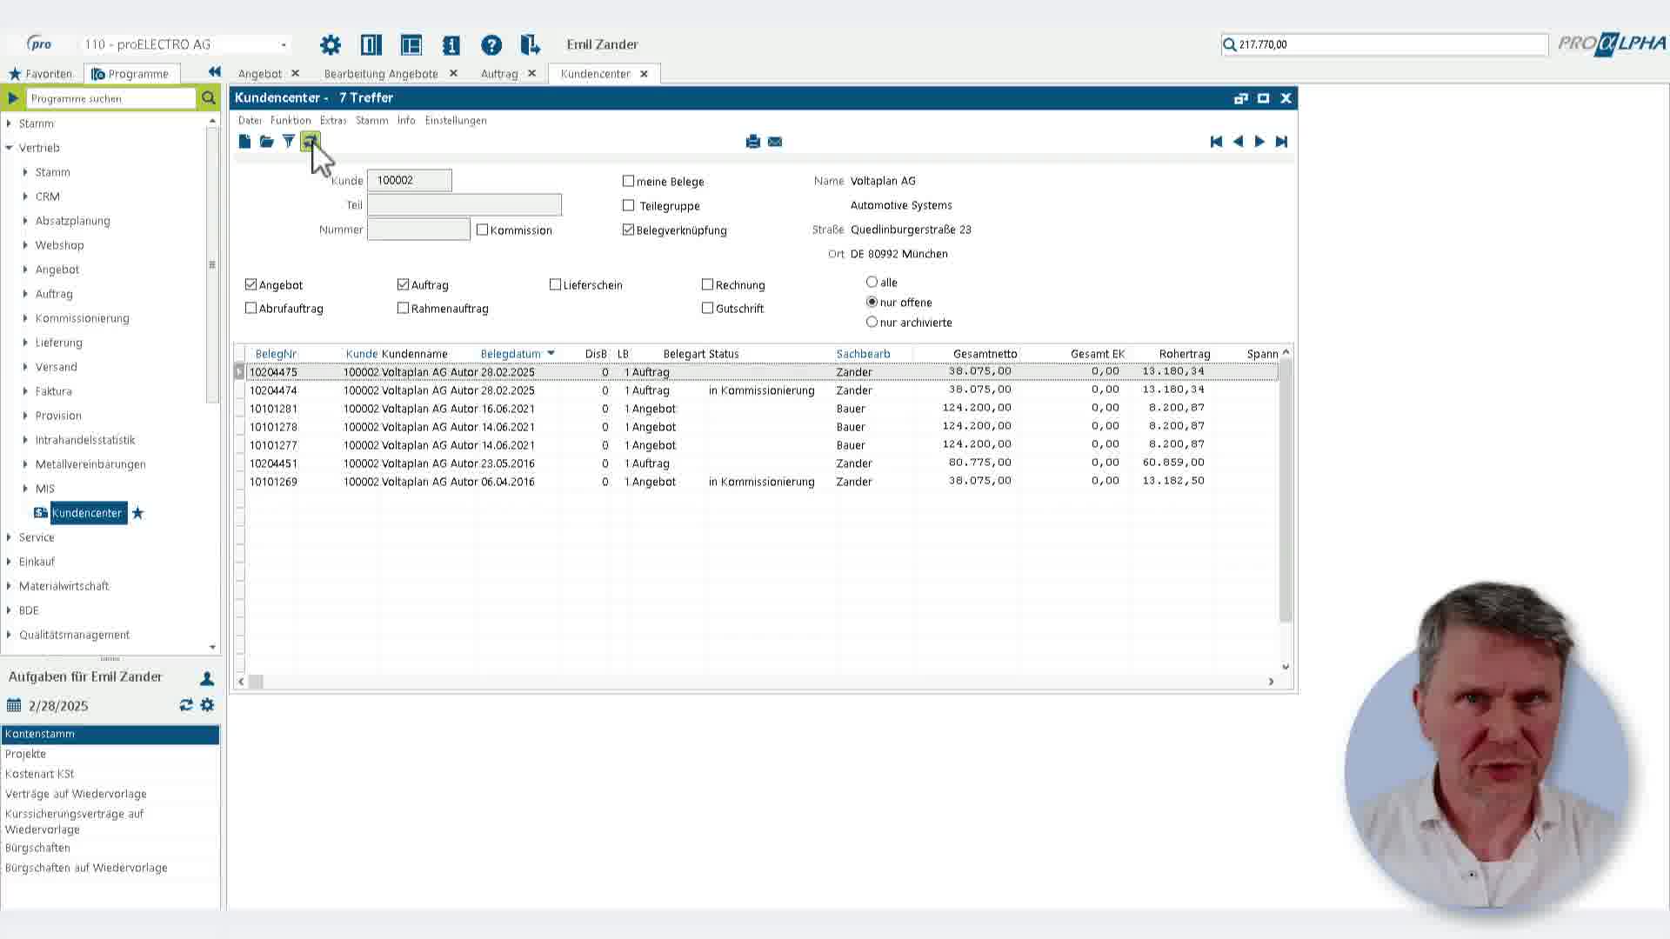Open the Funktion menu
1670x939 pixels.
(x=291, y=120)
